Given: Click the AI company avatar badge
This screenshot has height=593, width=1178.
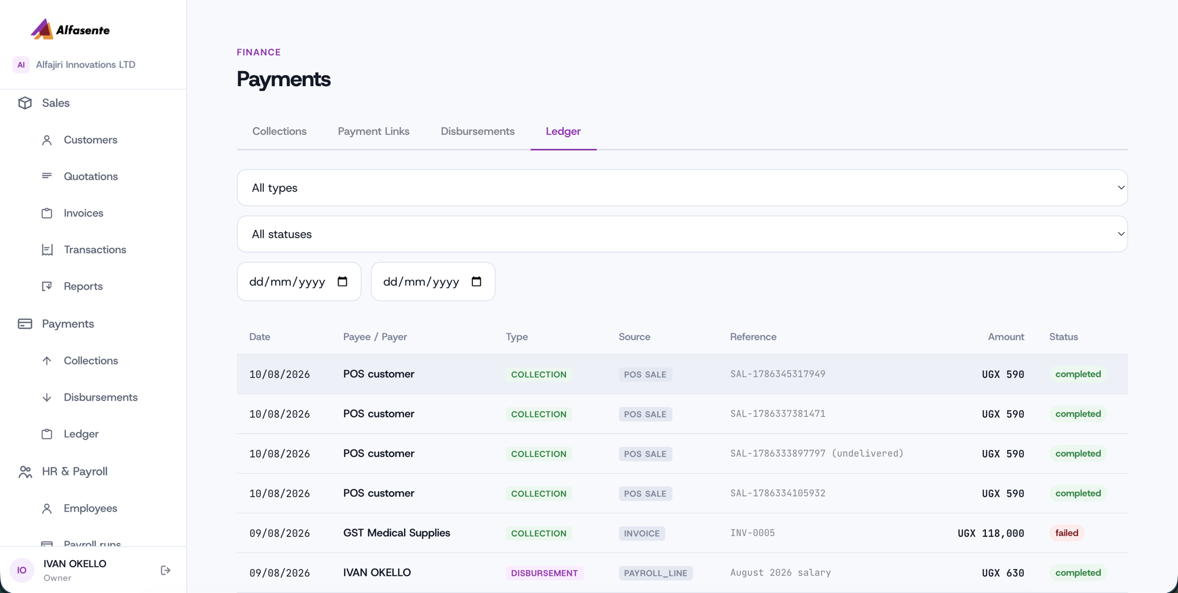Looking at the screenshot, I should click(21, 65).
